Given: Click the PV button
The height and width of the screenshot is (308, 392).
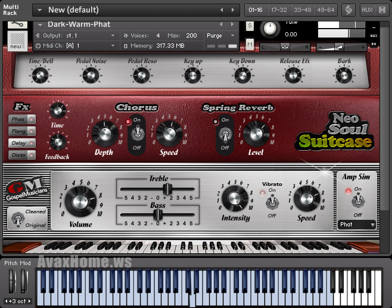Looking at the screenshot, I should (374, 44).
